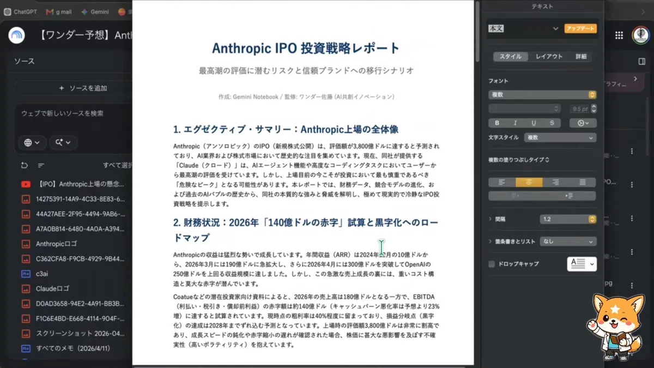Image resolution: width=654 pixels, height=368 pixels.
Task: Justify the text
Action: [x=583, y=182]
